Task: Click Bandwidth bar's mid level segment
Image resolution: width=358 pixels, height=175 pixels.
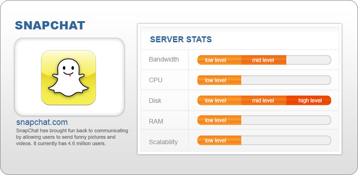Action: pyautogui.click(x=264, y=60)
